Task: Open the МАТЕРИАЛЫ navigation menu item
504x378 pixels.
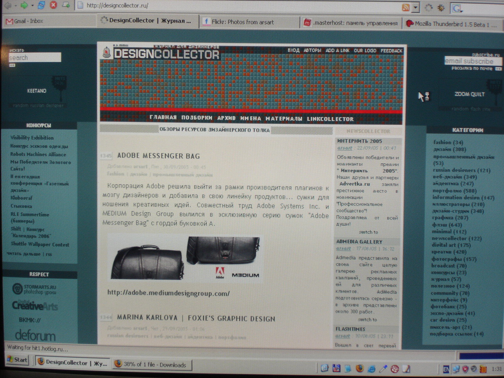Action: tap(284, 119)
